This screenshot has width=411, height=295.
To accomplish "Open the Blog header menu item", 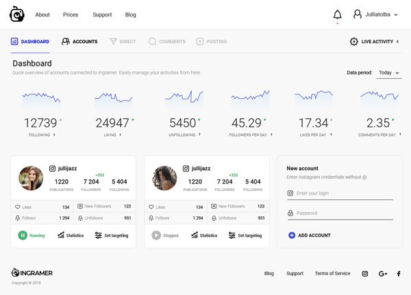I will pos(131,14).
